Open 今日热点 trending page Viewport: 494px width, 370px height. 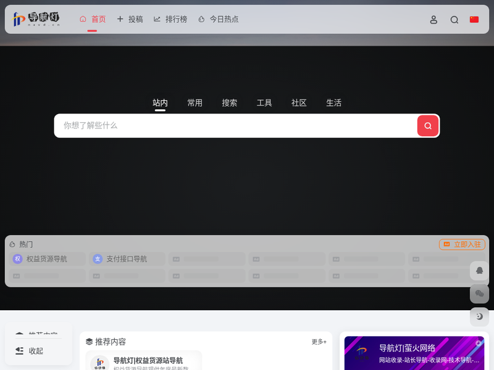pos(218,19)
